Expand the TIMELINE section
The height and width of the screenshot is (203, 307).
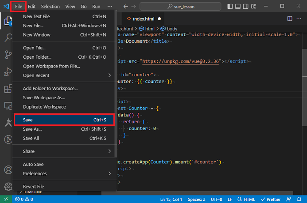tap(31, 192)
